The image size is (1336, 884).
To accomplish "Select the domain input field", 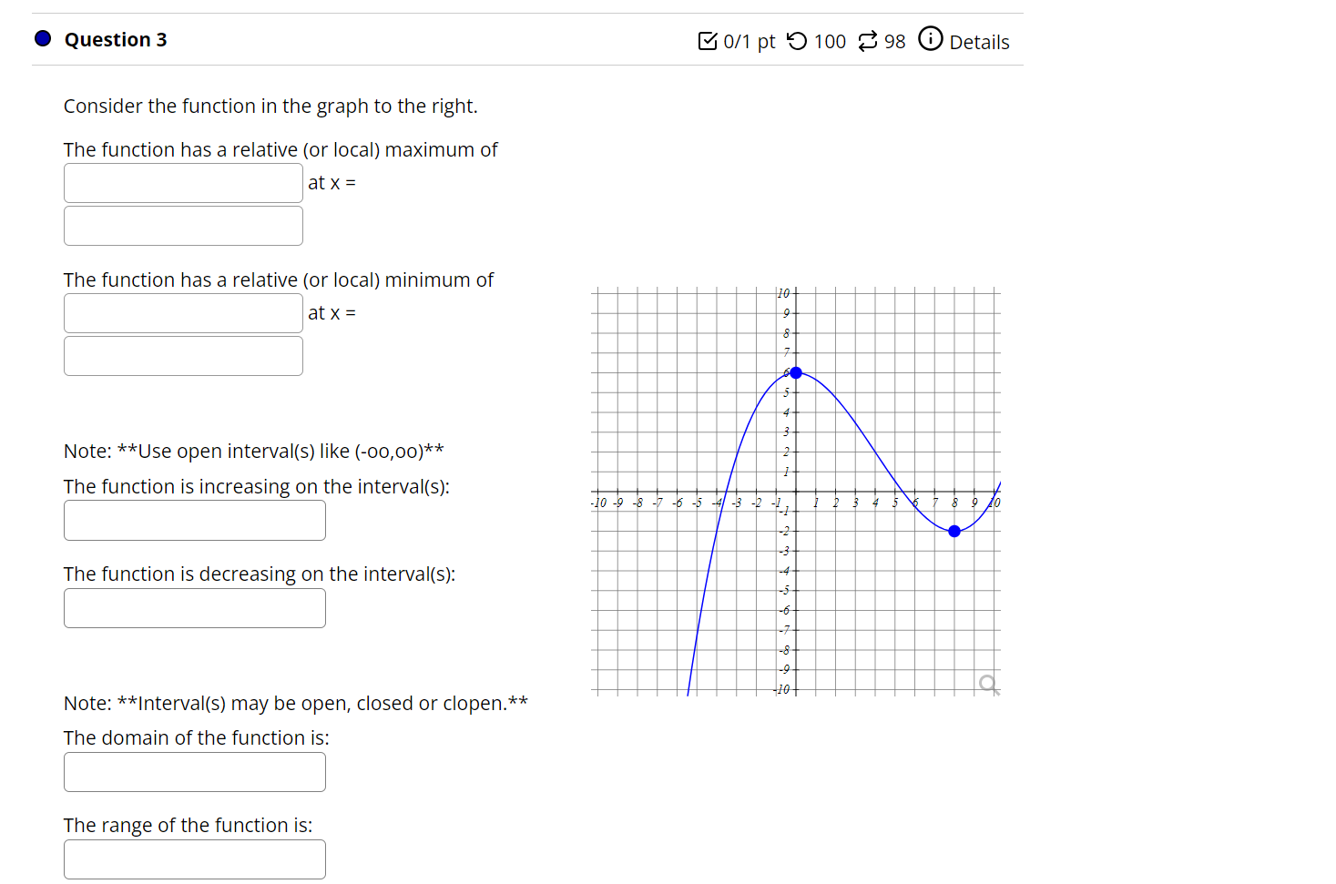I will coord(194,771).
